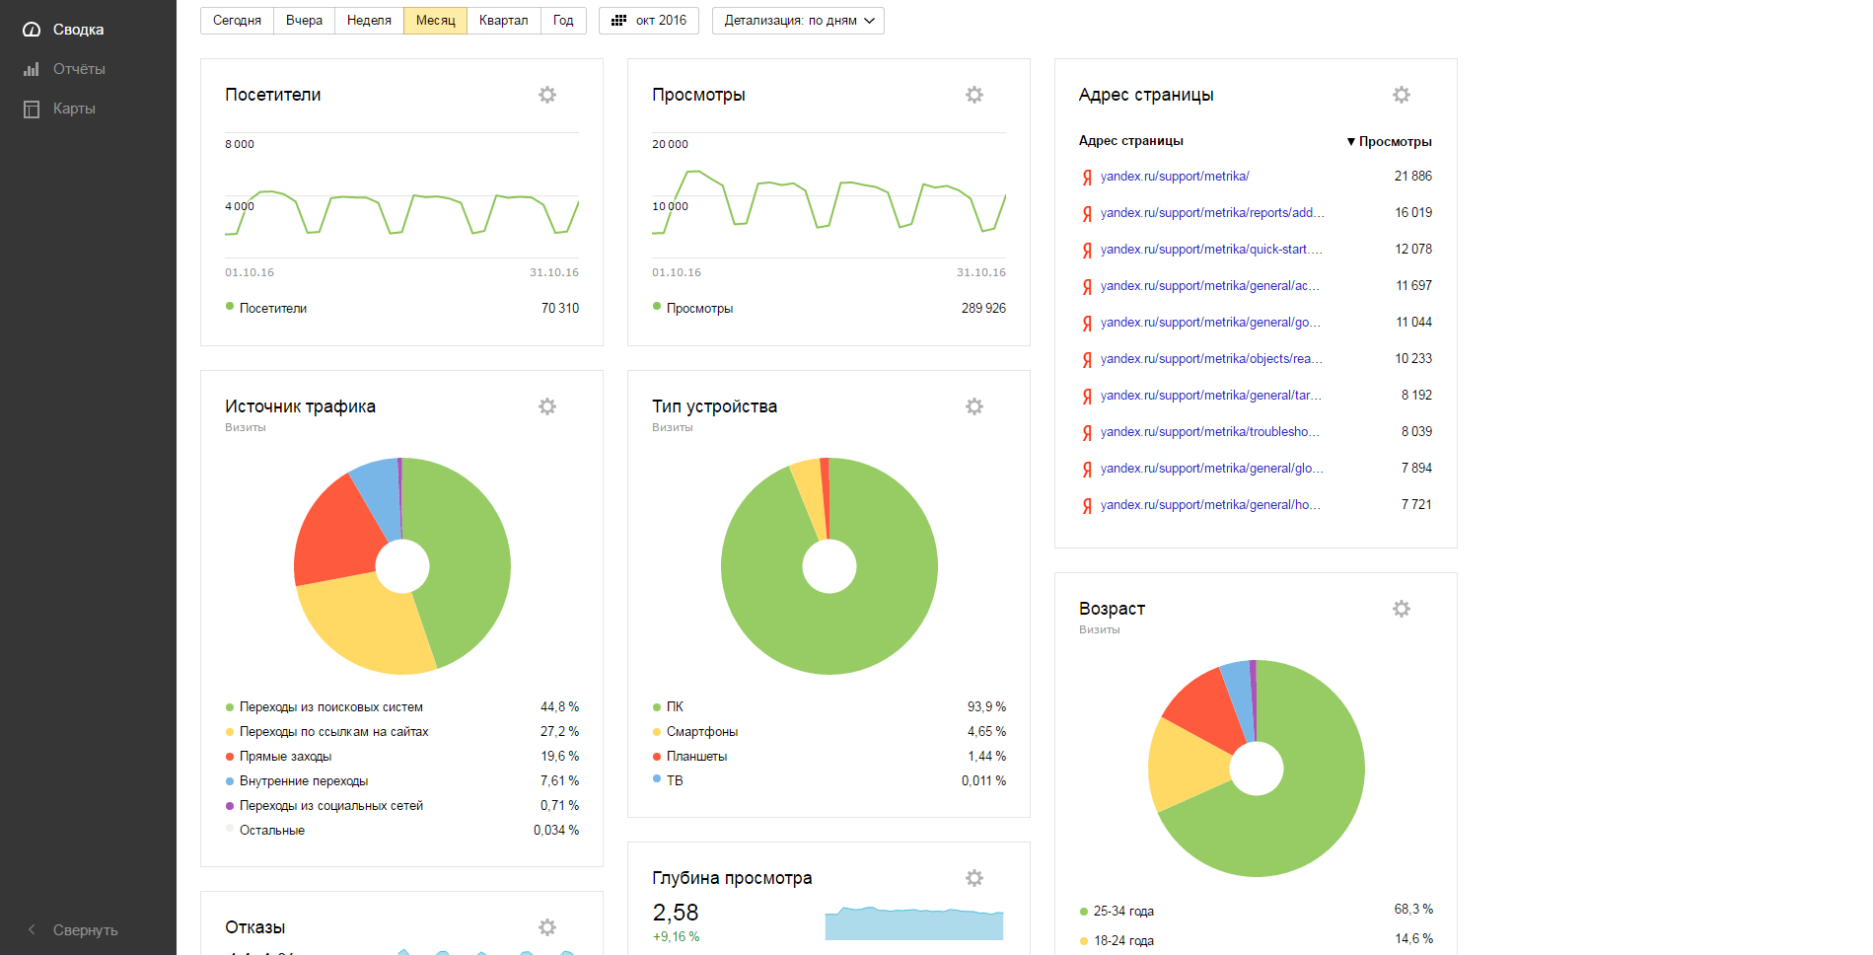
Task: Sort table by Просмотры column header
Action: point(1389,142)
